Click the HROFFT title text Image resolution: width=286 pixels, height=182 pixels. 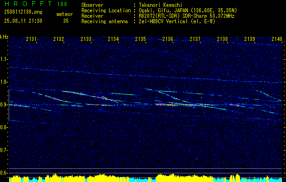pos(28,4)
